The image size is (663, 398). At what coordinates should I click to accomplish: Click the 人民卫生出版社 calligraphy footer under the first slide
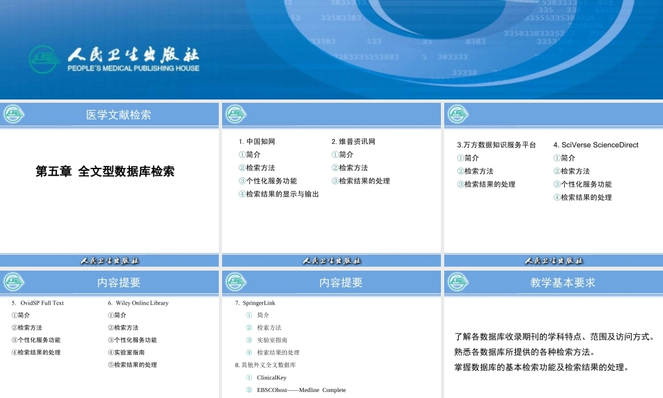pyautogui.click(x=109, y=260)
